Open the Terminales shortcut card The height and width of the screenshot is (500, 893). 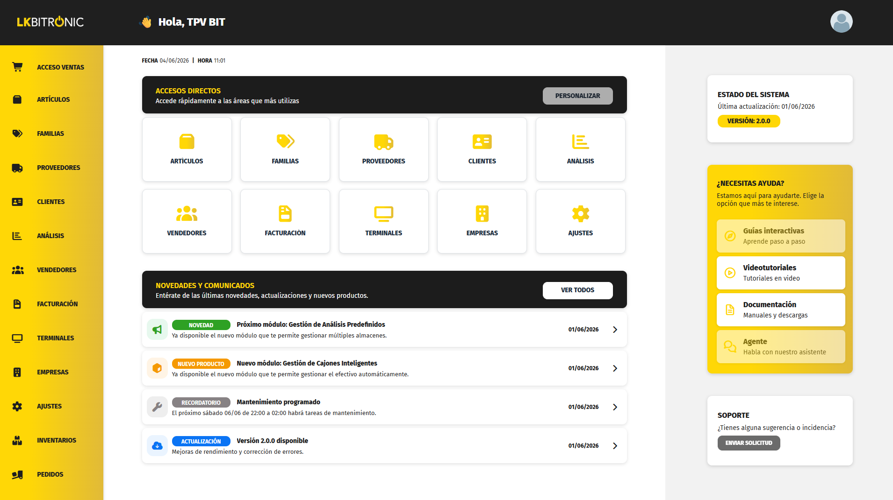(384, 221)
